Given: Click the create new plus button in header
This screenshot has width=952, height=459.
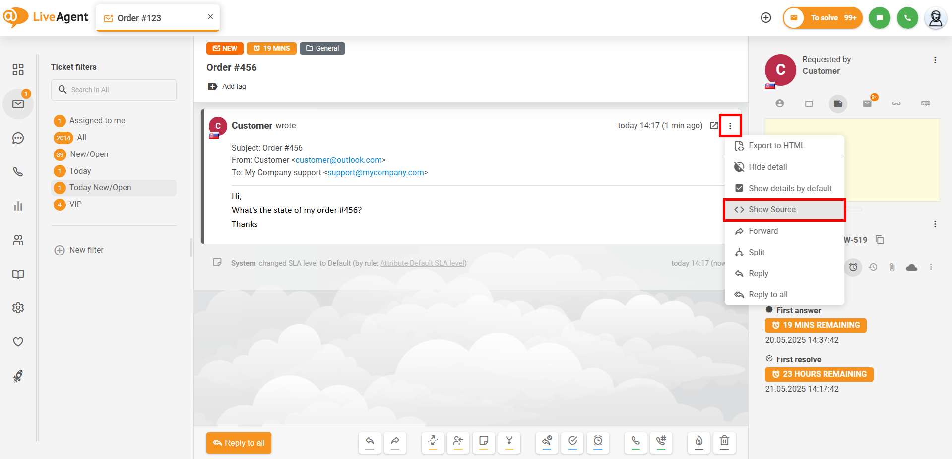Looking at the screenshot, I should 766,18.
